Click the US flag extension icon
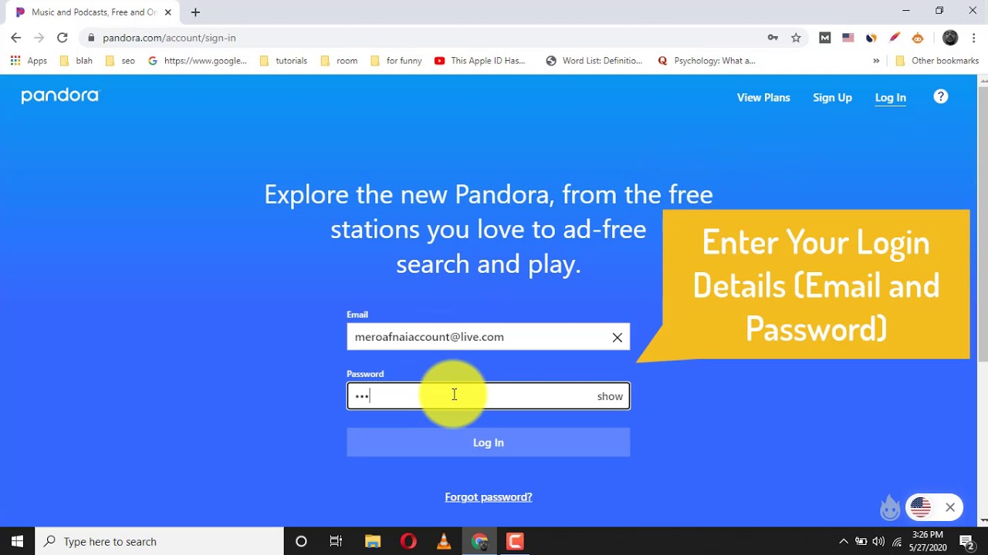The width and height of the screenshot is (988, 555). [848, 38]
